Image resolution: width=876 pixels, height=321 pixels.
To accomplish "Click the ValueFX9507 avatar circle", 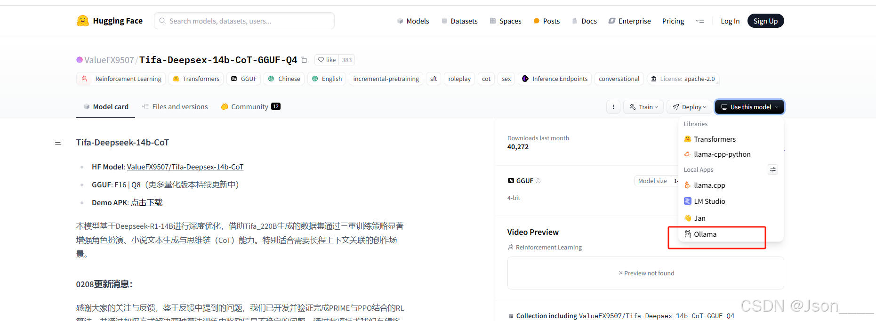I will click(x=80, y=60).
